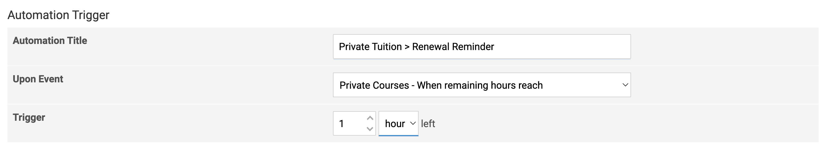Place cursor on "Renewal Reminder" in title field
Screen dimensions: 826x152
[x=453, y=47]
